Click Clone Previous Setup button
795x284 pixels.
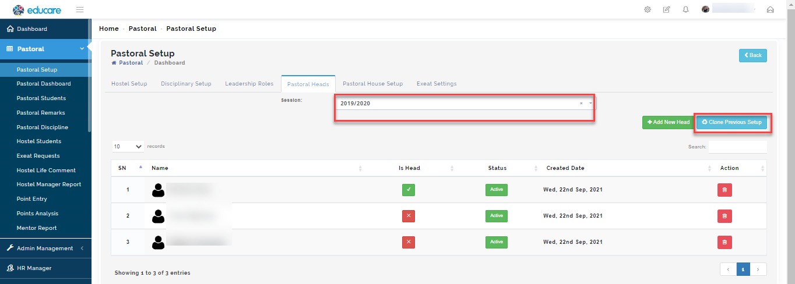[x=733, y=122]
